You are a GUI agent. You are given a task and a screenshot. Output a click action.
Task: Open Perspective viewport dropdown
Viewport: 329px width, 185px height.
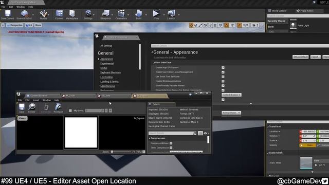[x=15, y=25]
